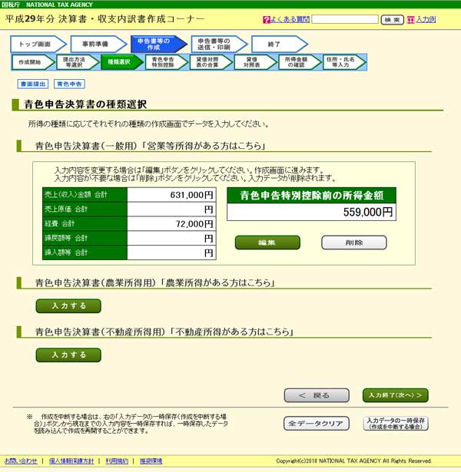Click the help icon beside よくある質問
The height and width of the screenshot is (472, 461).
click(x=266, y=19)
